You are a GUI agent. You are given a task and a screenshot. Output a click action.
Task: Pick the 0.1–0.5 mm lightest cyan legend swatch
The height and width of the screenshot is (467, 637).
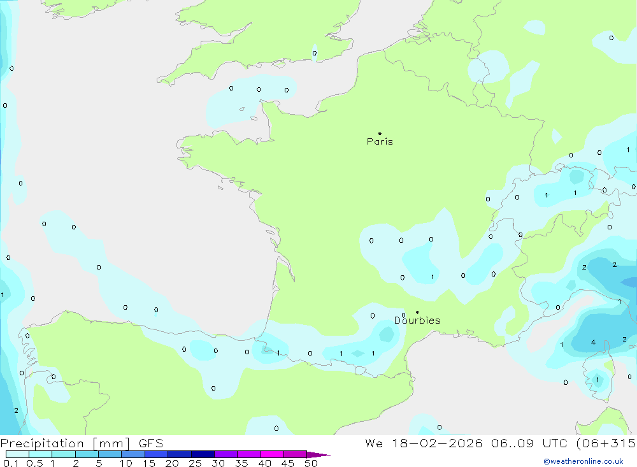click(17, 454)
